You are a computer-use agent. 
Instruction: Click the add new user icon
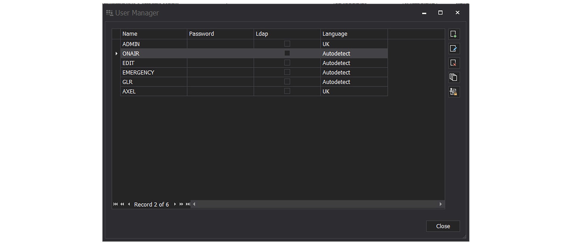[453, 34]
